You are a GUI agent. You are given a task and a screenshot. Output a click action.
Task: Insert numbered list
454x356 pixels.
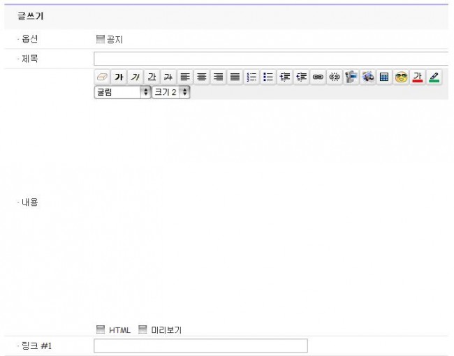pos(251,77)
